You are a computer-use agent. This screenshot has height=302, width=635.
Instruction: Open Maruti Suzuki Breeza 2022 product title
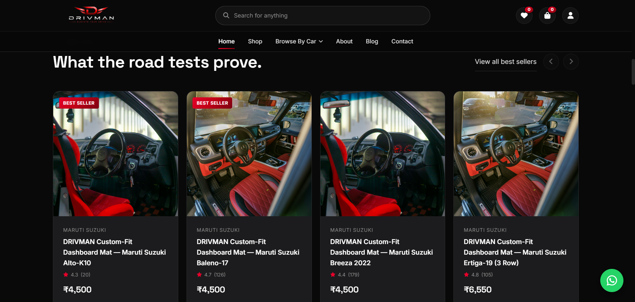[381, 252]
